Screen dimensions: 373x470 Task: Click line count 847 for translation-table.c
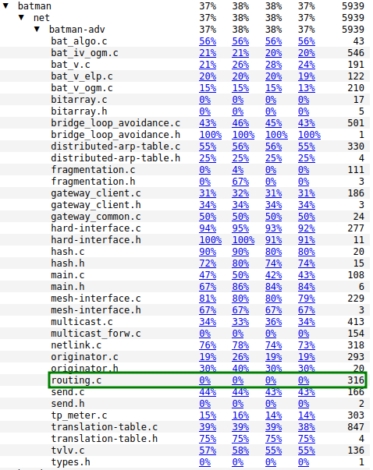[x=356, y=427]
